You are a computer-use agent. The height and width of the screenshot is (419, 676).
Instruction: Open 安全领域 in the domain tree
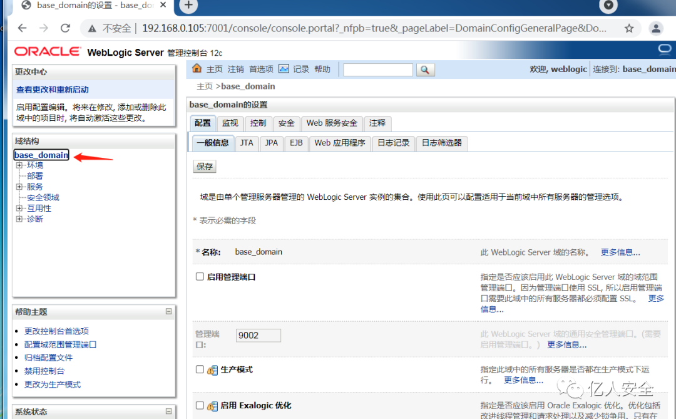click(43, 198)
